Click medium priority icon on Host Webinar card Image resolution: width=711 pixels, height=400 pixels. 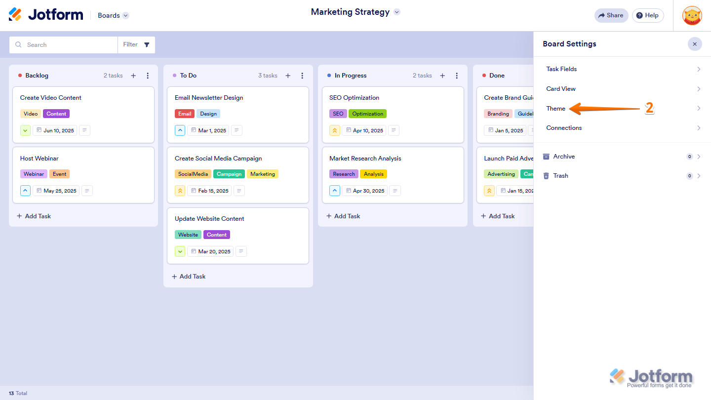(26, 191)
